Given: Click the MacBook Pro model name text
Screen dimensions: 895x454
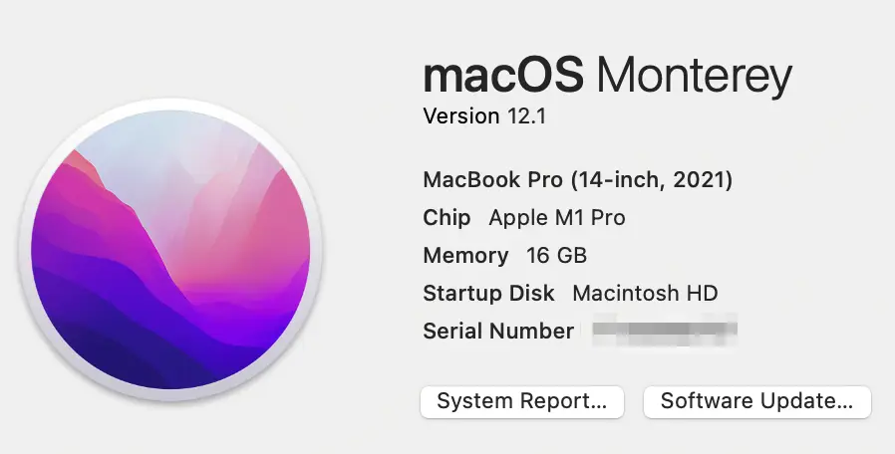Looking at the screenshot, I should [x=493, y=179].
